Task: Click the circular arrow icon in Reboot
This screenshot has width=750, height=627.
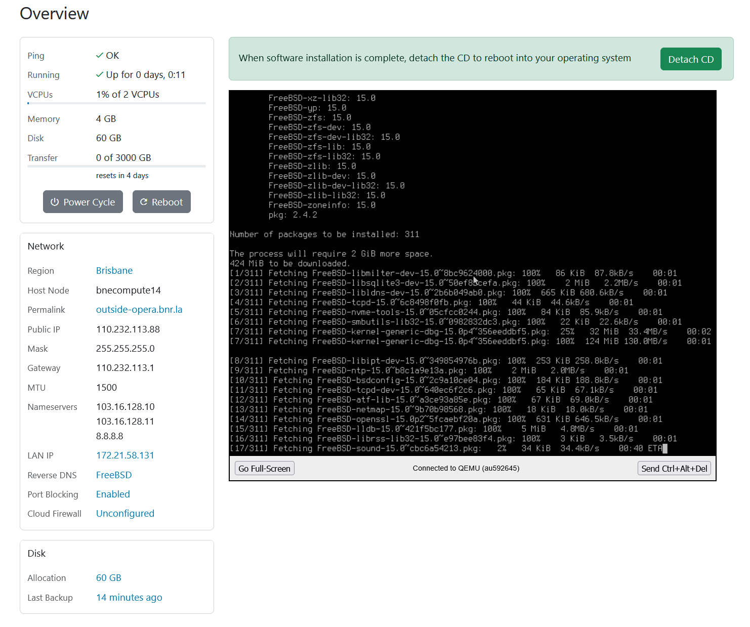Action: [x=144, y=202]
